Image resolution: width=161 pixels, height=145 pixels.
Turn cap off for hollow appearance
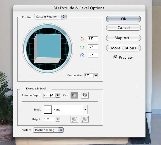tap(85, 95)
